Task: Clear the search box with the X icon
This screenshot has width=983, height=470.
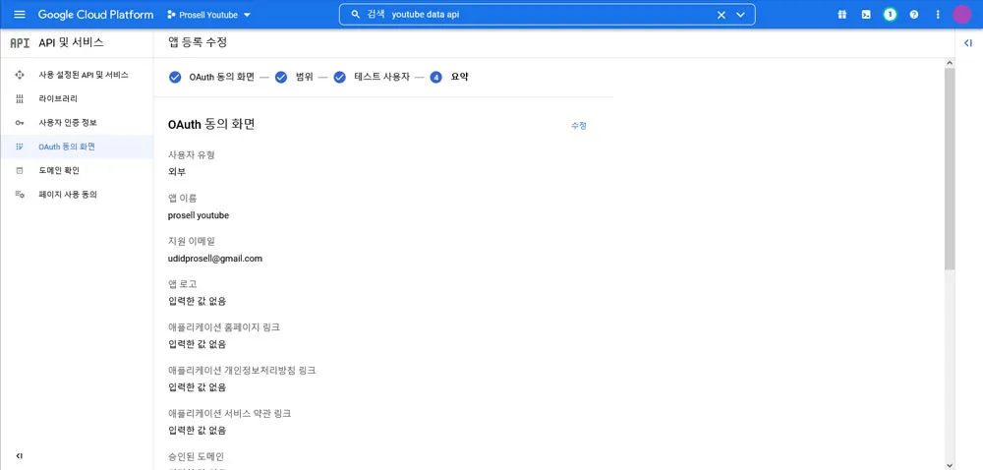Action: (721, 15)
